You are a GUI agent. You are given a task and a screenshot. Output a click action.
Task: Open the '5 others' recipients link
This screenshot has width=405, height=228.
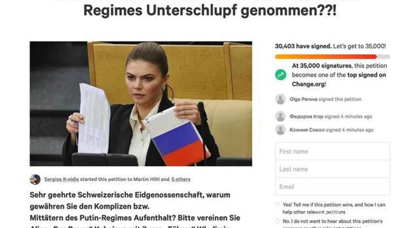point(181,179)
